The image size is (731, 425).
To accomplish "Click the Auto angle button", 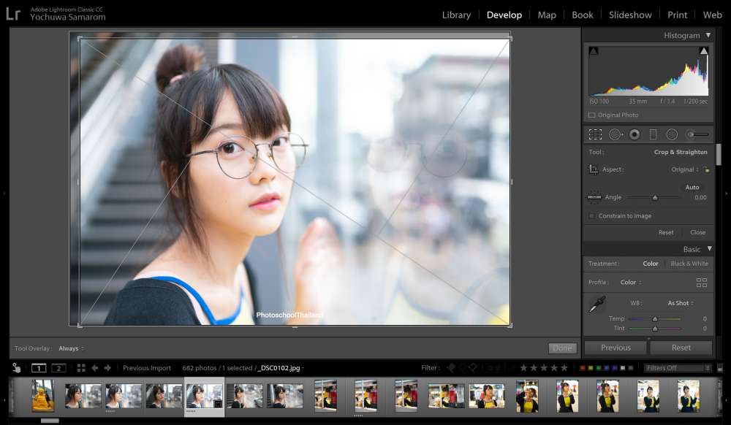I will (692, 187).
